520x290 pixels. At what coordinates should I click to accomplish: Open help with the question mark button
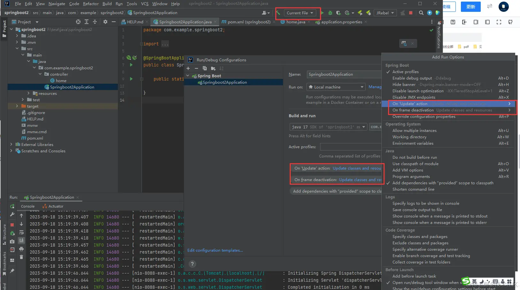[x=192, y=264]
